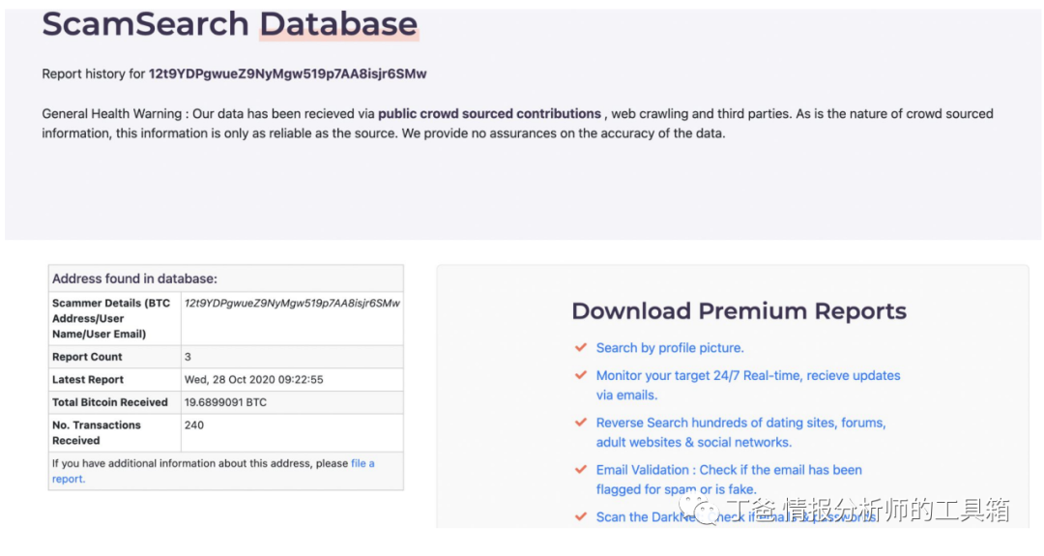
Task: Click the Report Count value "3"
Action: pyautogui.click(x=188, y=357)
